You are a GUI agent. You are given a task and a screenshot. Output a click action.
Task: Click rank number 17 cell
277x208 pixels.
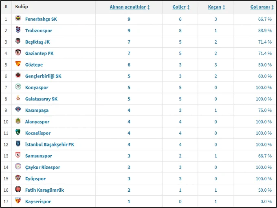(x=6, y=201)
